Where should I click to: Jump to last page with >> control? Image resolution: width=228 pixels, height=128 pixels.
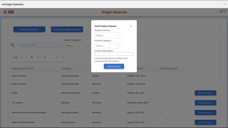click(x=62, y=57)
